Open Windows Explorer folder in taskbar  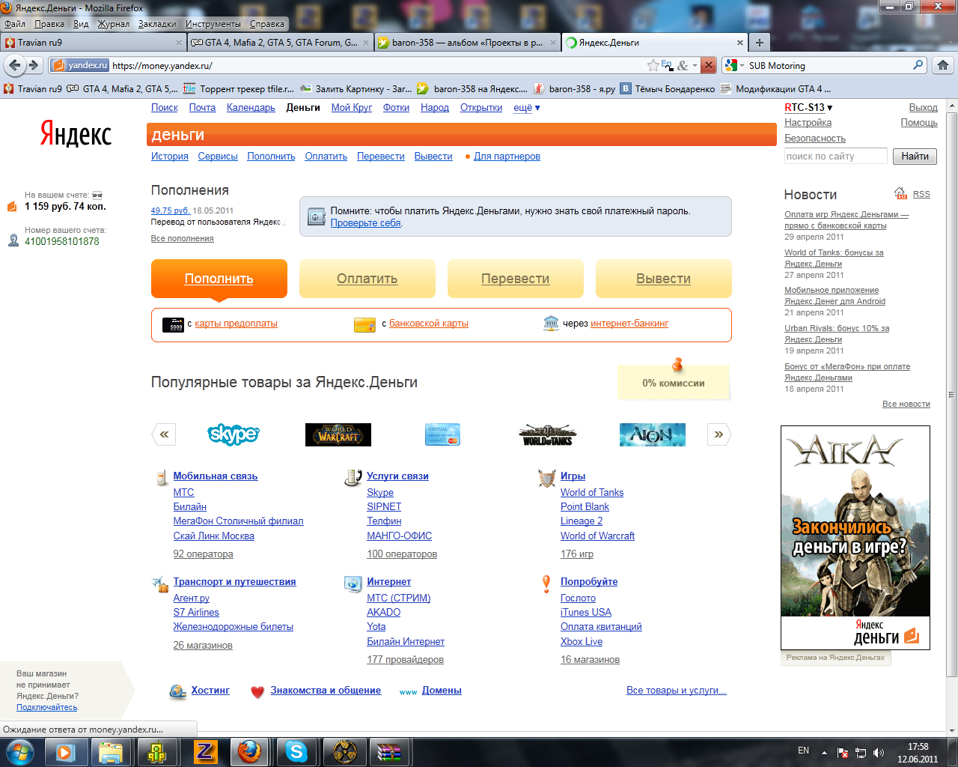pyautogui.click(x=112, y=751)
